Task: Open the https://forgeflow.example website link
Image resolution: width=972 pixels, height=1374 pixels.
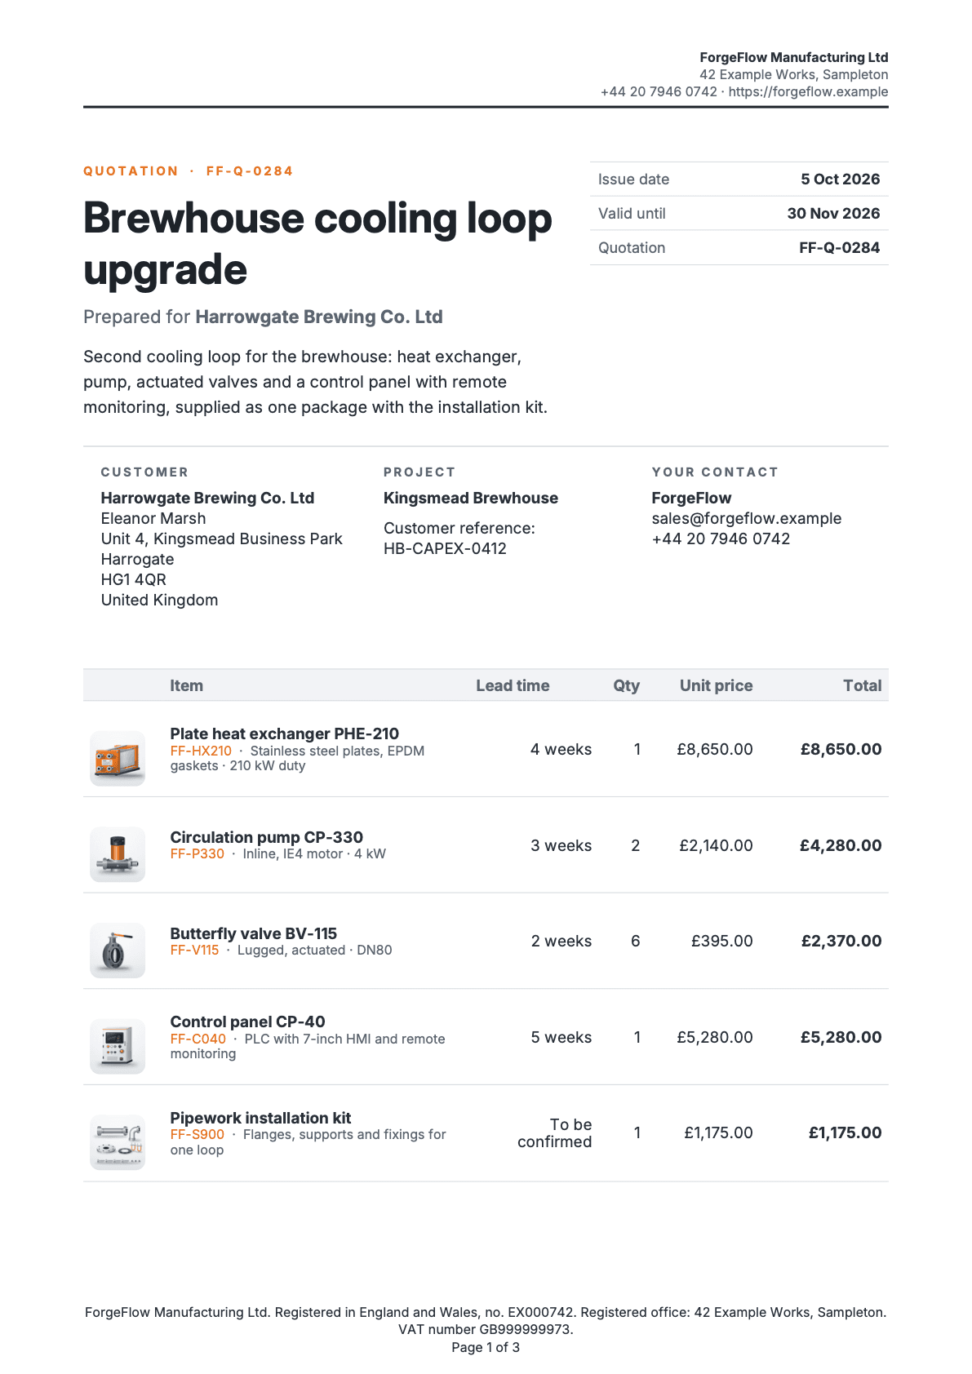Action: pyautogui.click(x=808, y=91)
